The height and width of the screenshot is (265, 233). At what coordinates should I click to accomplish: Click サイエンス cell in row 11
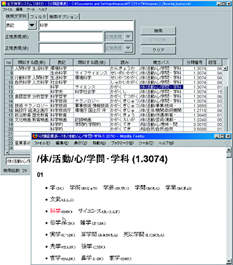(92, 87)
